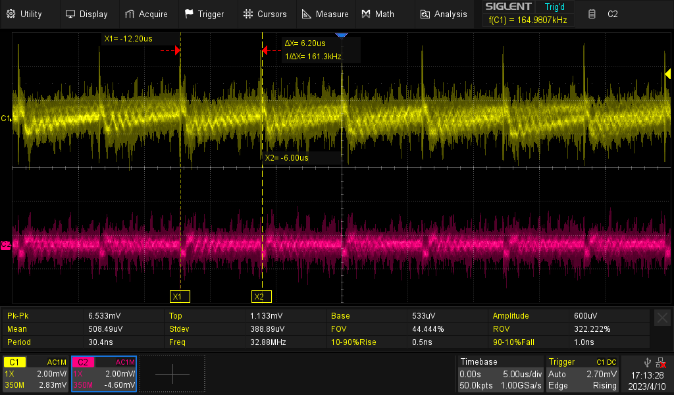Select the Mean measurement value 508.49uV
This screenshot has height=395, width=674.
(106, 329)
